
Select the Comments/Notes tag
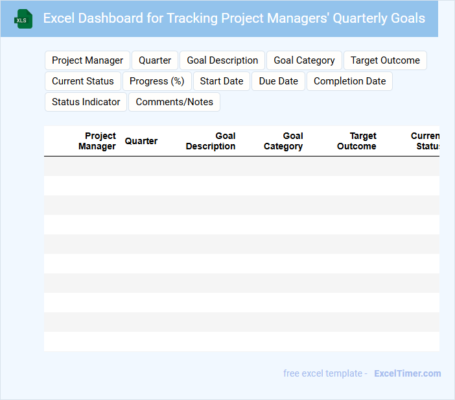pos(174,102)
